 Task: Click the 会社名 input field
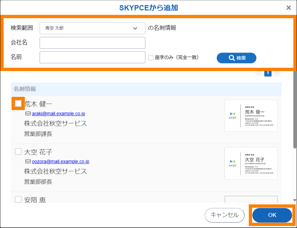click(x=92, y=43)
